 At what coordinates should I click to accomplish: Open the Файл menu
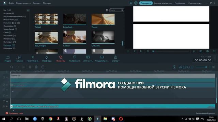11,3
